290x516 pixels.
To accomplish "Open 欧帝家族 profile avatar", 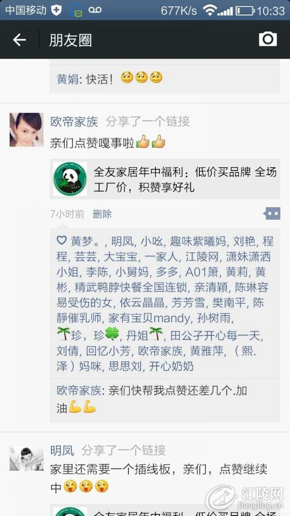I will [x=27, y=130].
